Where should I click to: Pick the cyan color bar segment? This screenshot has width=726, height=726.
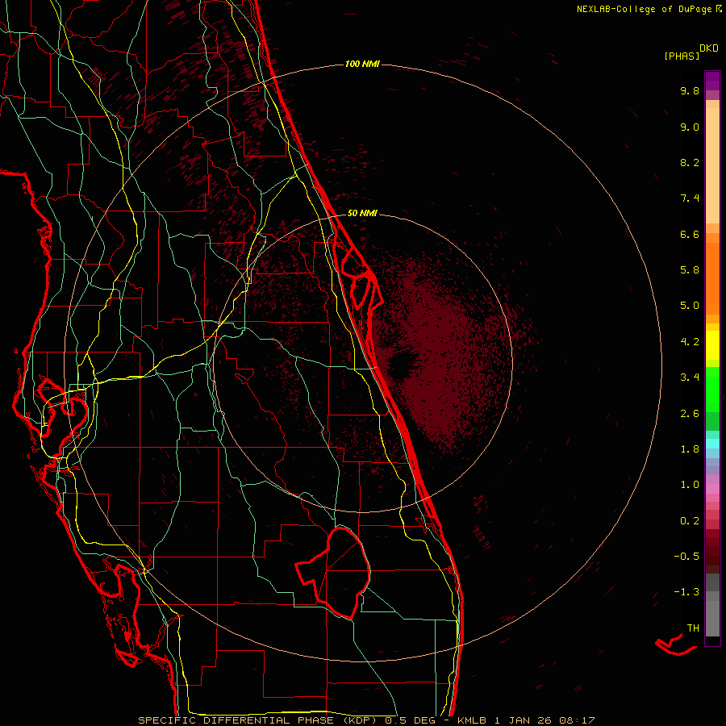712,444
